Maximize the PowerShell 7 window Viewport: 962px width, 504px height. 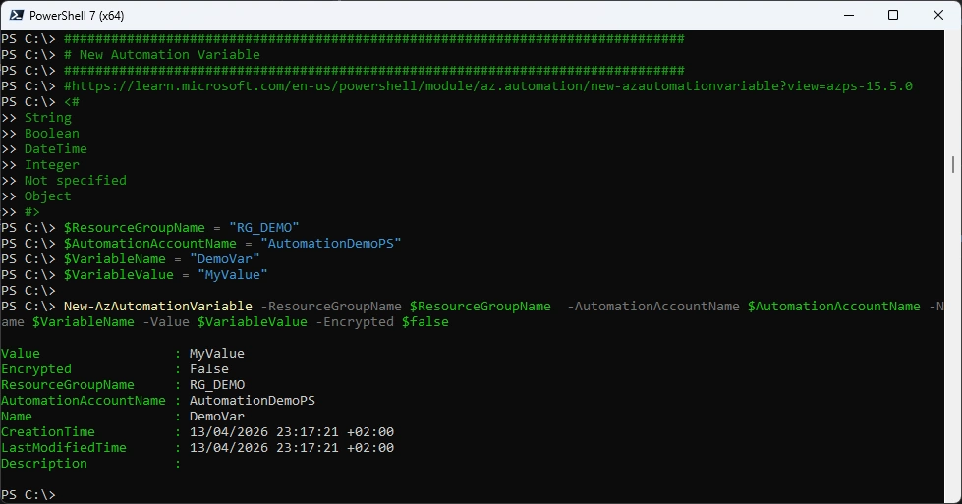point(892,15)
